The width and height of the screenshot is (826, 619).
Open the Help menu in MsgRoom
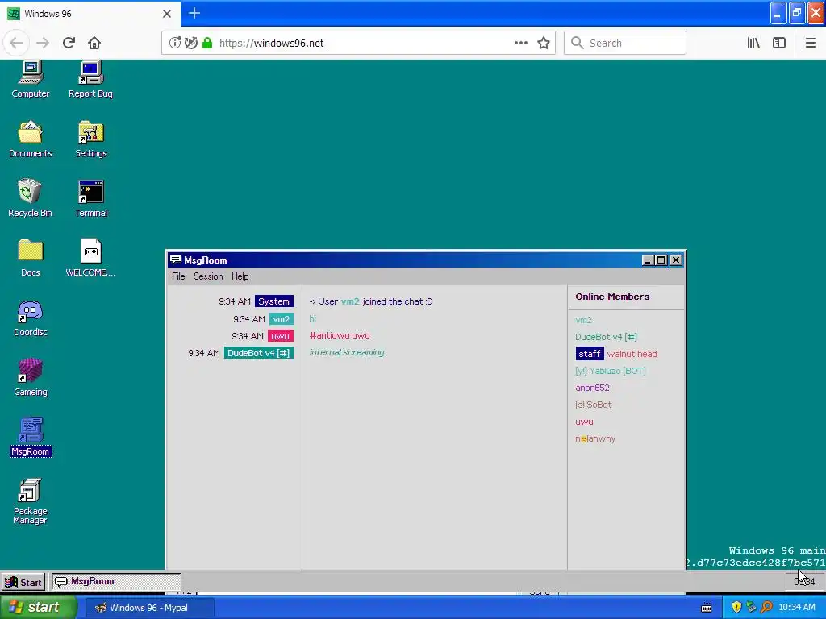(x=240, y=276)
